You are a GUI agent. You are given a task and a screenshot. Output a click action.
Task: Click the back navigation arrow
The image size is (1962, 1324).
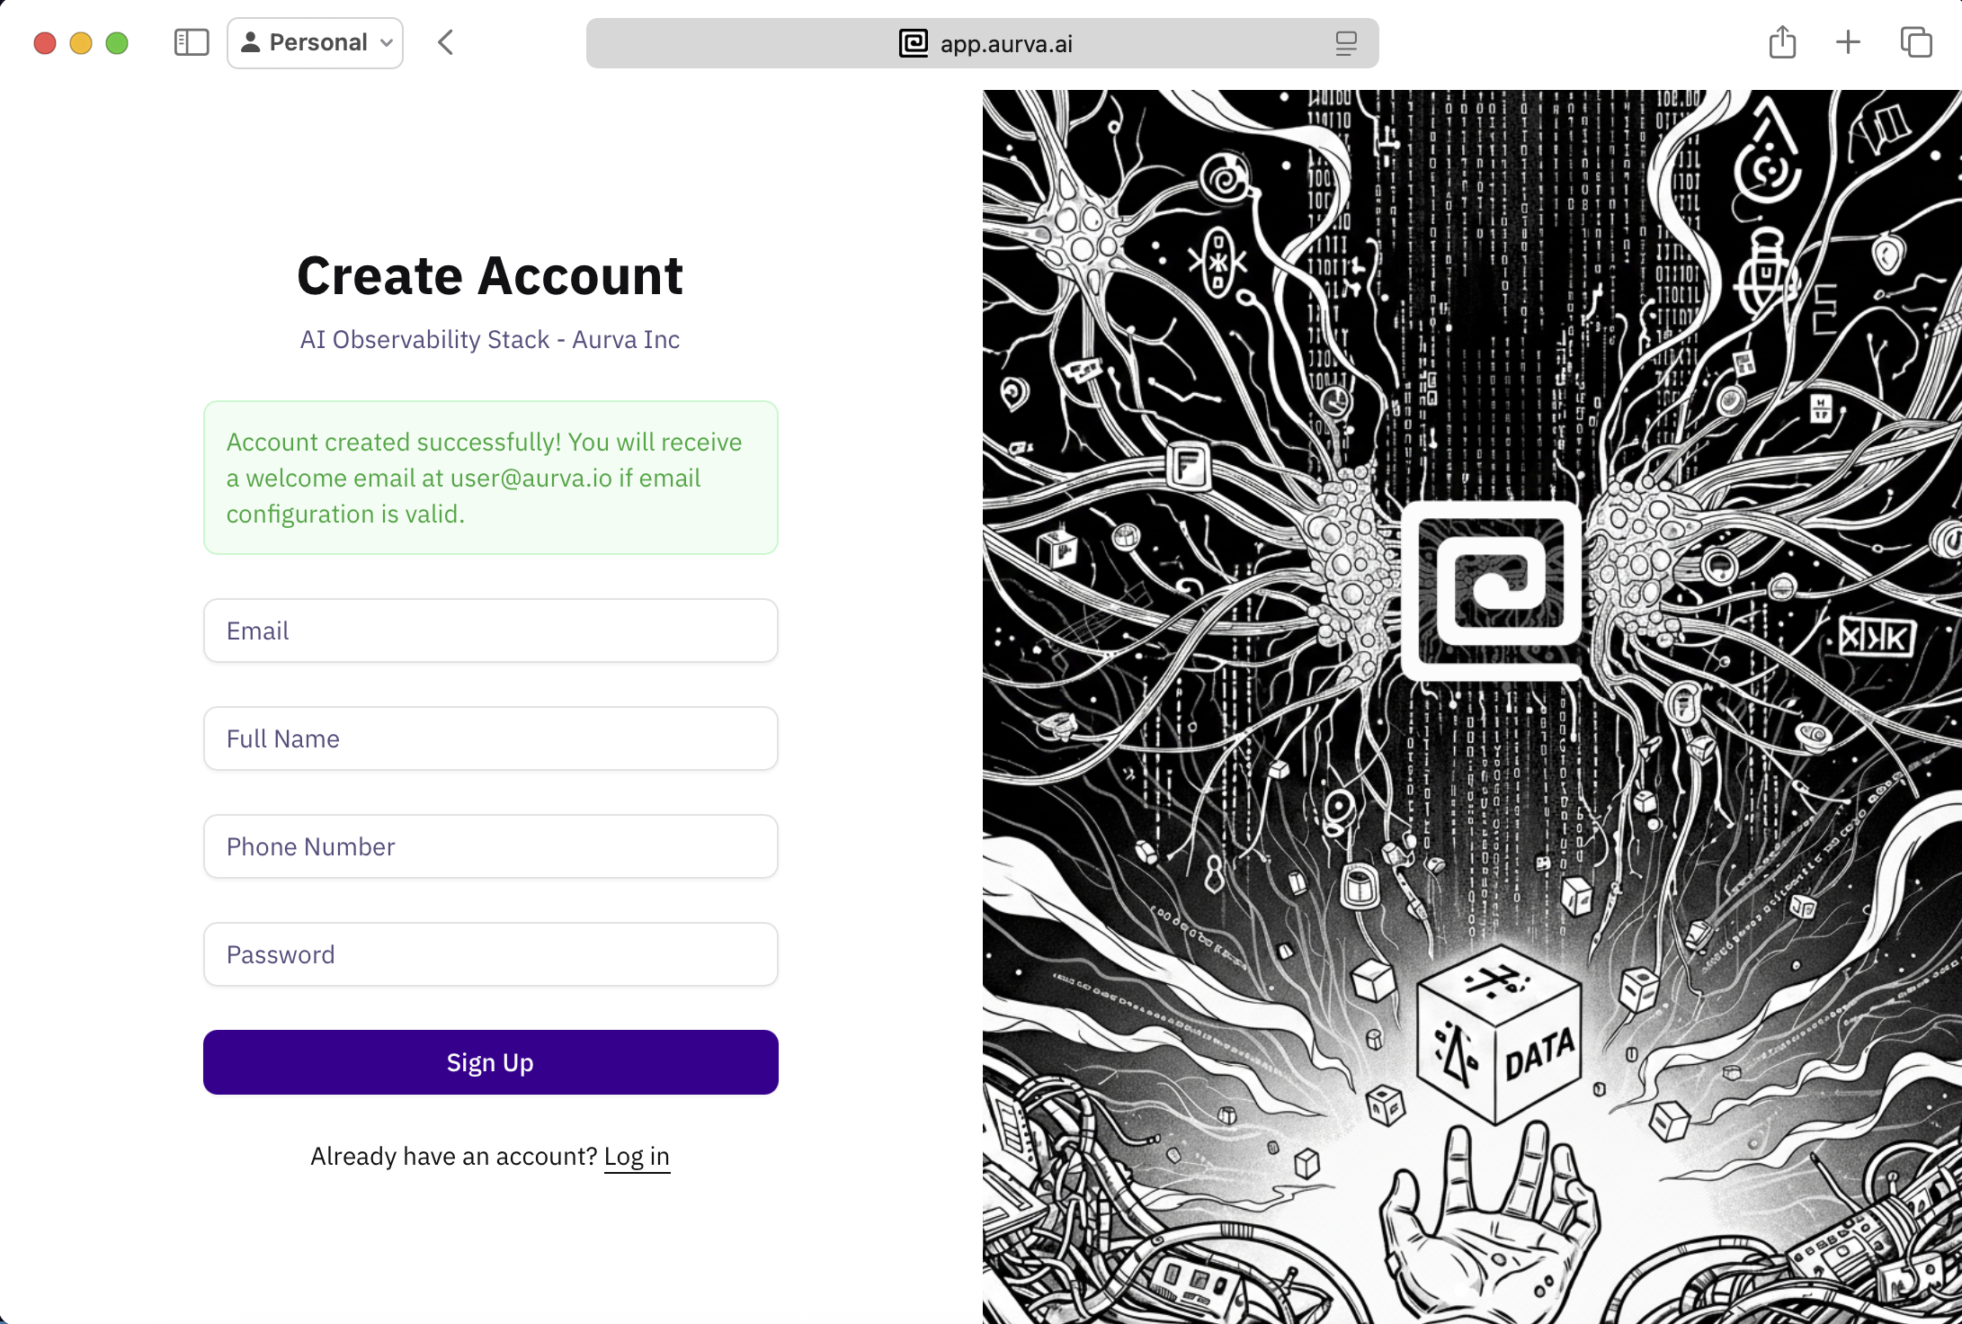pos(445,42)
